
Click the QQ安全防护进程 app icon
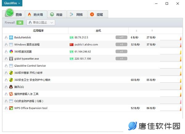(x=11, y=101)
